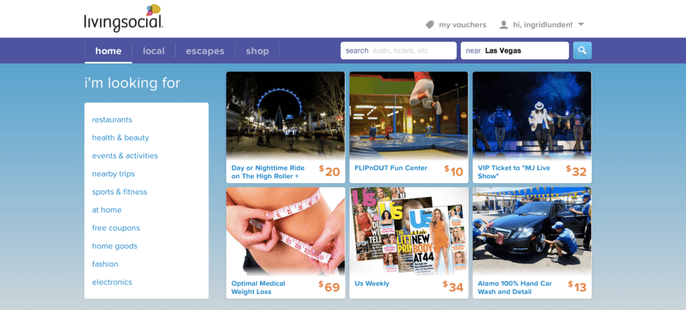Click the near Las Vegas location field
686x310 pixels.
[514, 51]
